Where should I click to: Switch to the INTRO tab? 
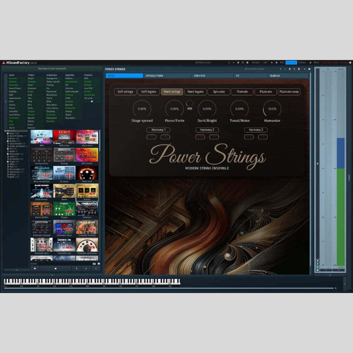click(124, 76)
